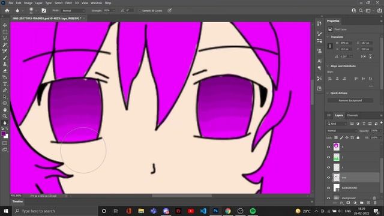Open the Strength slider dropdown arrow
Screen dimensions: 384x216
tap(113, 11)
